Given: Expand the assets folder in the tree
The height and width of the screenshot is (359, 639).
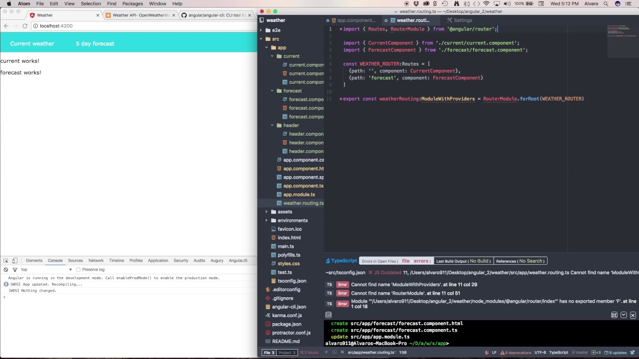Looking at the screenshot, I should click(x=267, y=211).
